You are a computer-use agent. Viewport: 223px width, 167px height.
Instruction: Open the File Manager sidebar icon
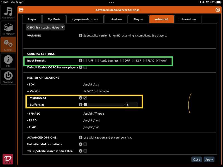click(8, 29)
